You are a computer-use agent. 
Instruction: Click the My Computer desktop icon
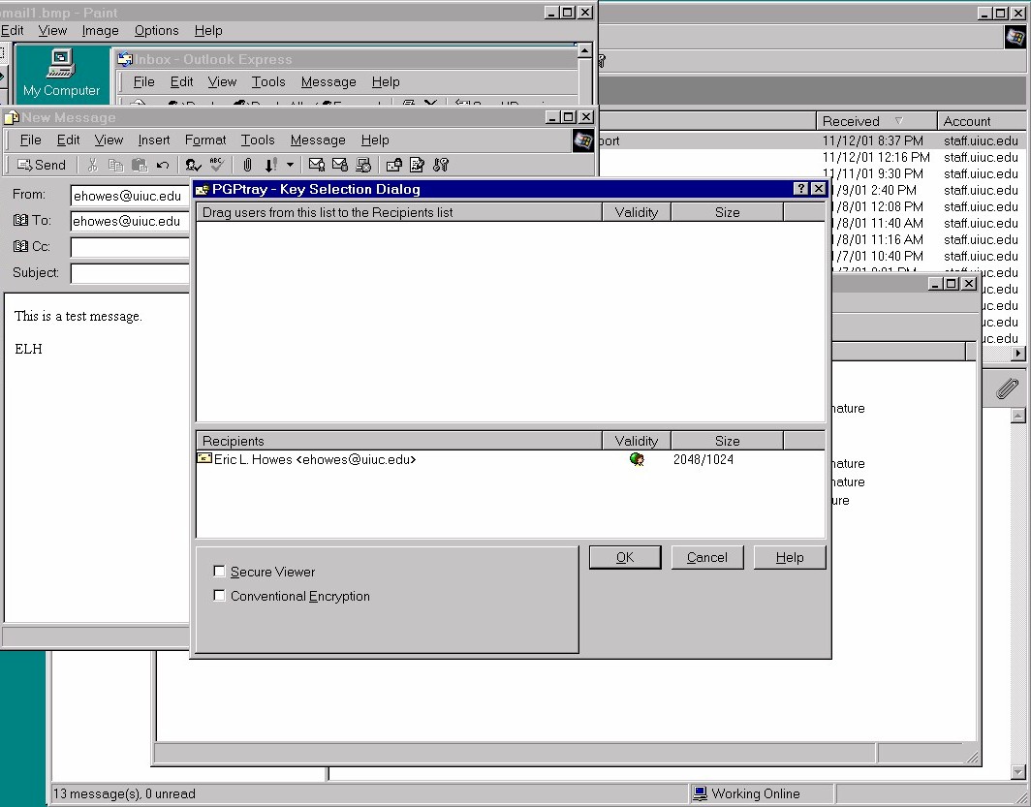pyautogui.click(x=61, y=73)
